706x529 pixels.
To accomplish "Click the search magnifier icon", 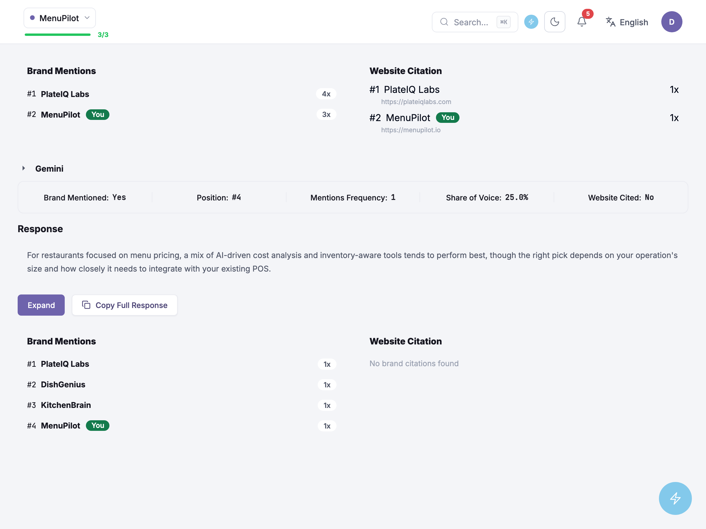I will coord(444,22).
